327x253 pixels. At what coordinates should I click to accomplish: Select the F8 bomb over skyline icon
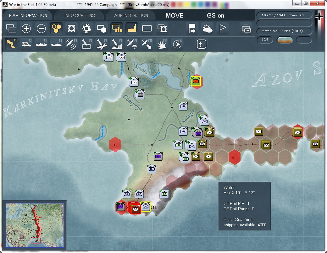pos(117,44)
